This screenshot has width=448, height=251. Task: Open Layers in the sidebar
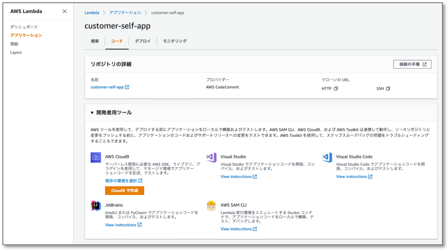tap(16, 53)
